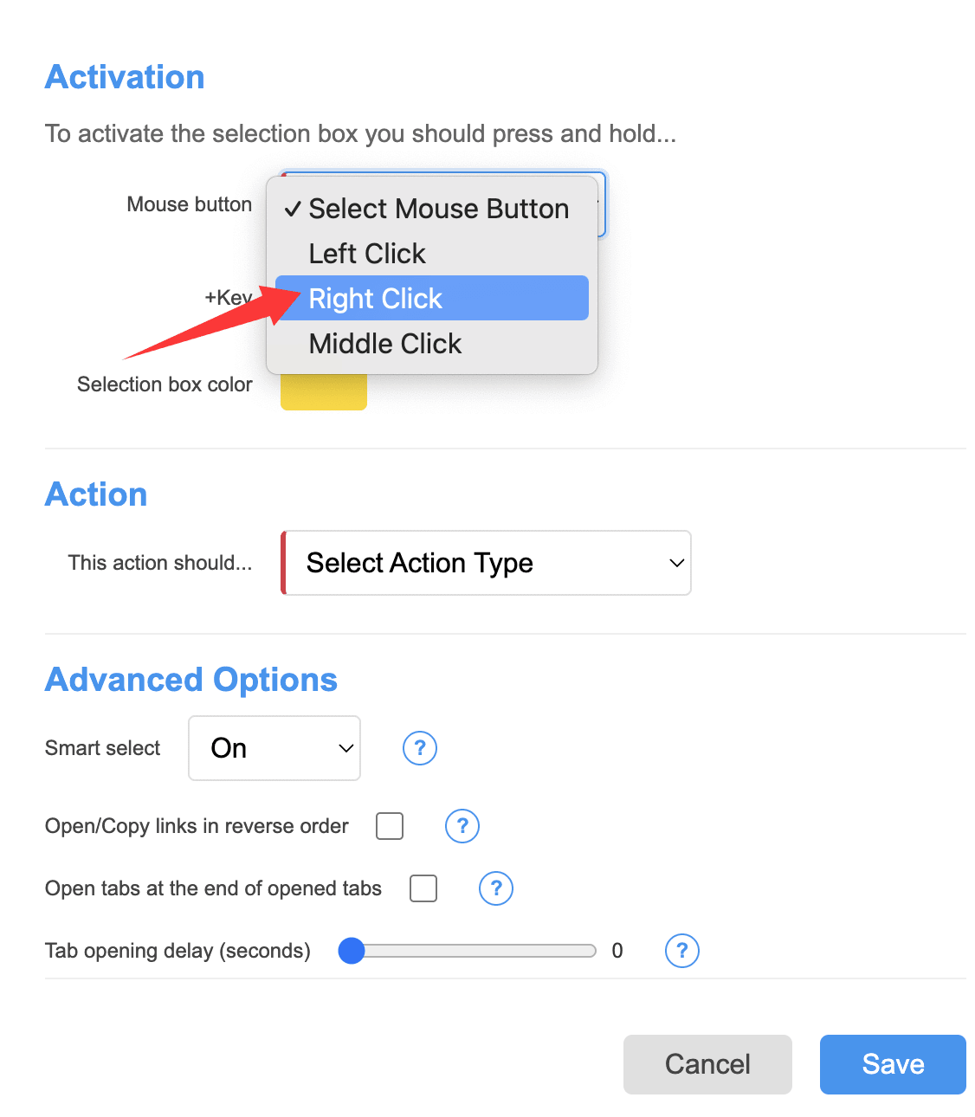
Task: Select Right Click option in dropdown
Action: click(376, 299)
